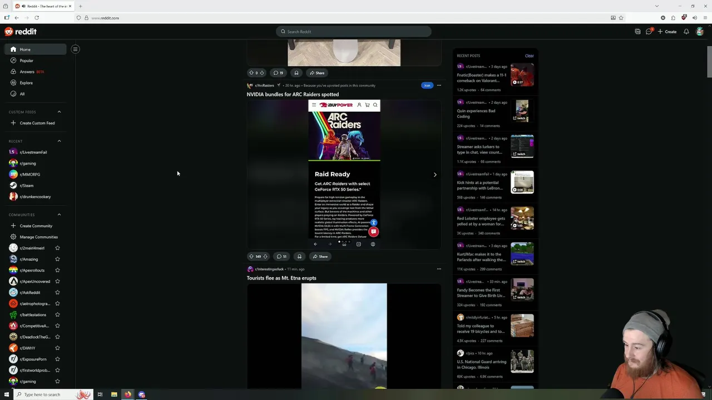This screenshot has width=712, height=400.
Task: Click the Windows taskbar search box
Action: [53, 394]
